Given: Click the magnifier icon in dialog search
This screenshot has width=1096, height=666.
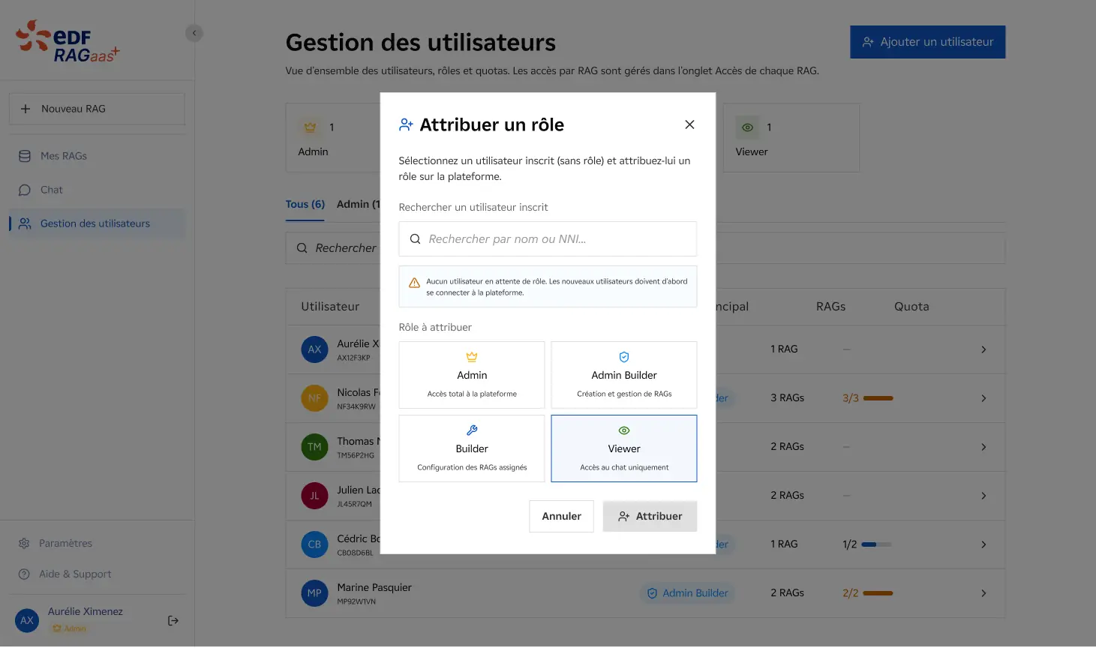Looking at the screenshot, I should 415,239.
